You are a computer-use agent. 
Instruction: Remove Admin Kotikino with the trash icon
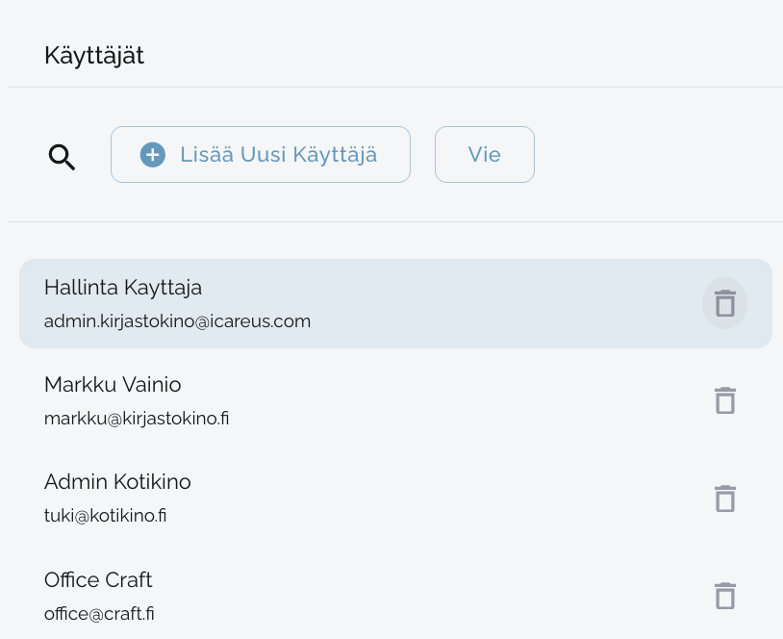725,498
